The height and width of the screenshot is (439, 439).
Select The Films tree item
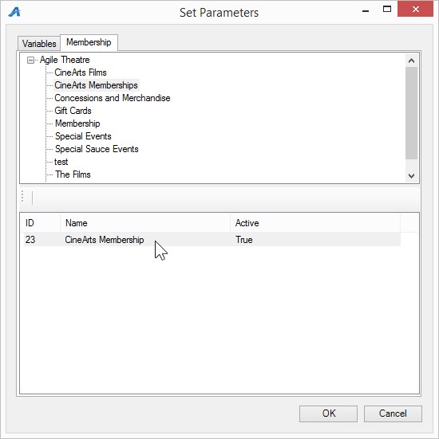coord(73,174)
